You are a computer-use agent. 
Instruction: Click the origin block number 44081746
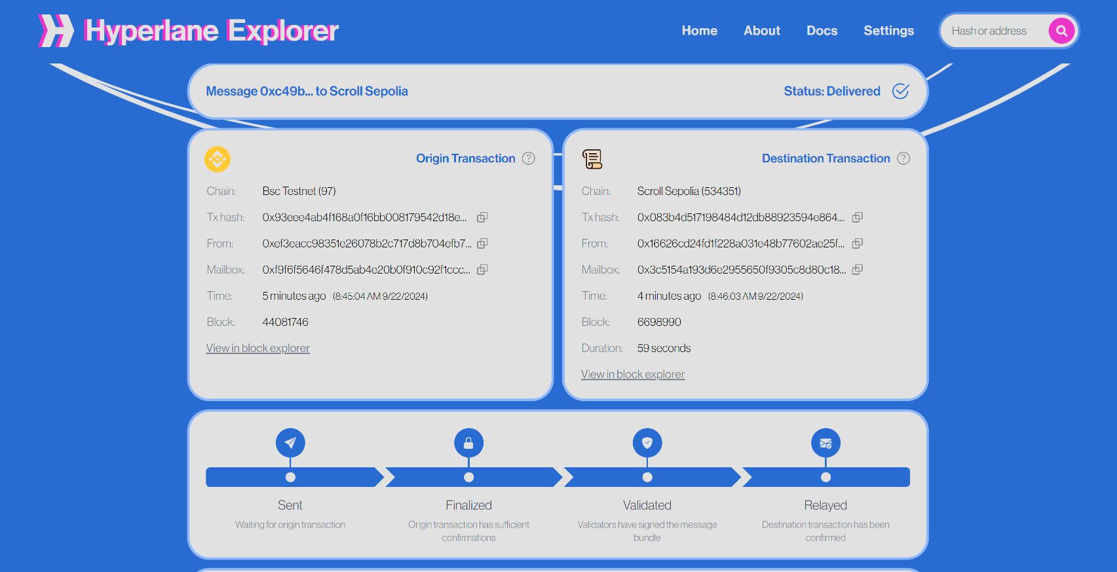pyautogui.click(x=285, y=322)
